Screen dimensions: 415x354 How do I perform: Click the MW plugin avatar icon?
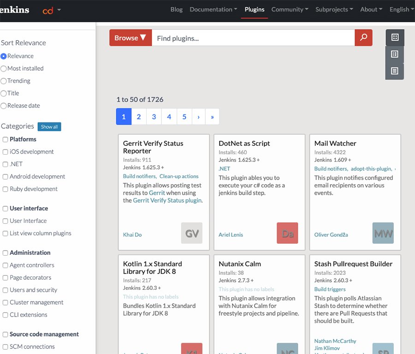383,233
